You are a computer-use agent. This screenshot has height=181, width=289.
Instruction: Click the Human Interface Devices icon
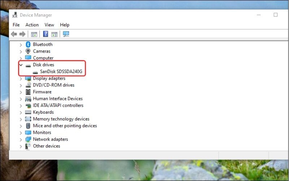click(x=28, y=99)
